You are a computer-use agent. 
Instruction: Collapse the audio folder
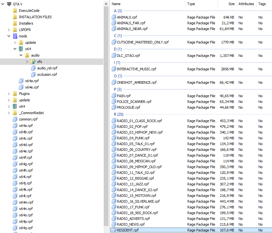tap(21, 55)
